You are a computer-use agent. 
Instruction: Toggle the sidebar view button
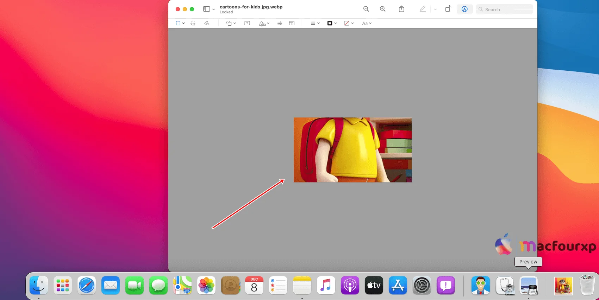click(x=207, y=9)
